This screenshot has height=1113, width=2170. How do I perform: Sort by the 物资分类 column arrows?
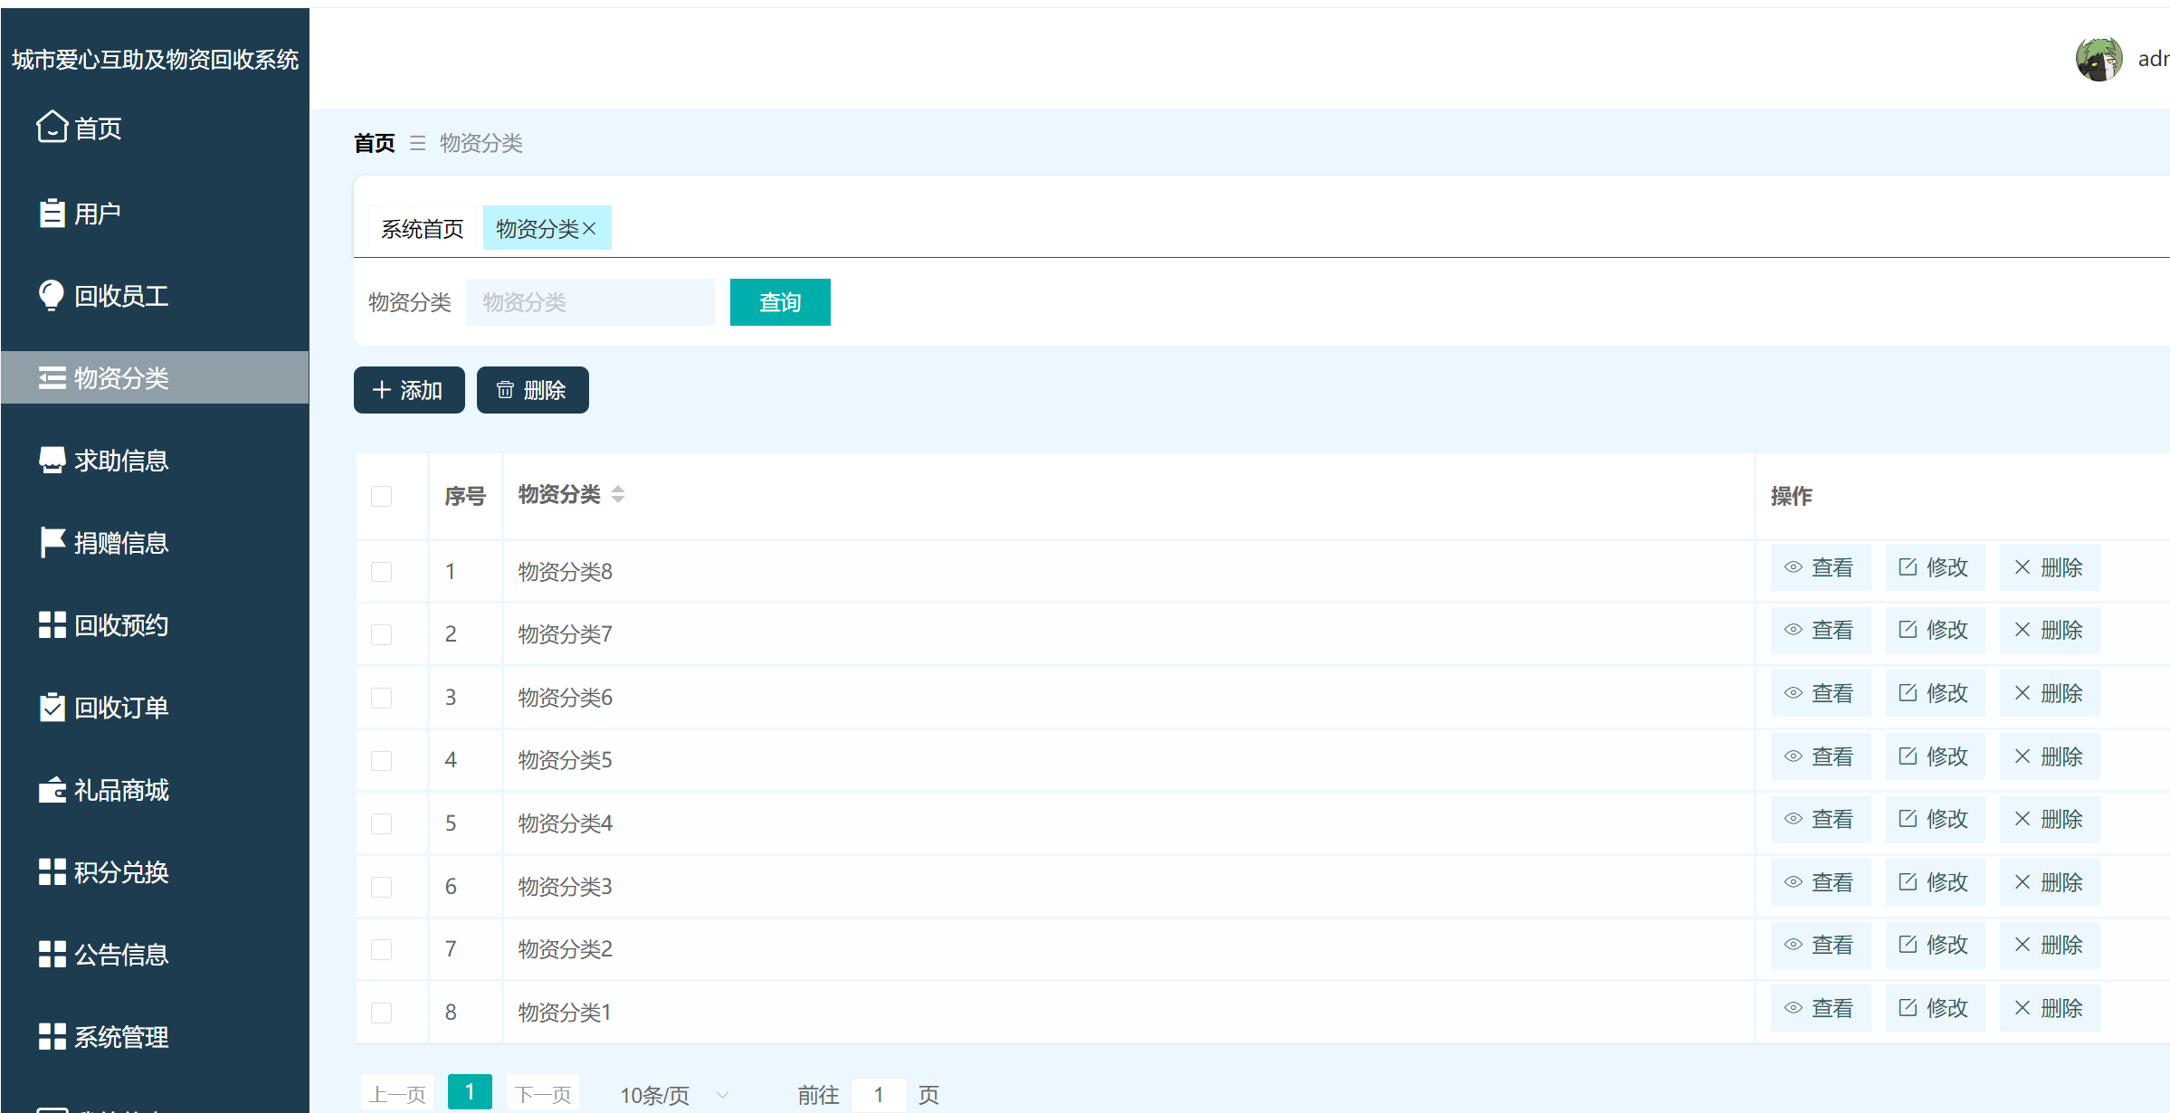coord(618,494)
